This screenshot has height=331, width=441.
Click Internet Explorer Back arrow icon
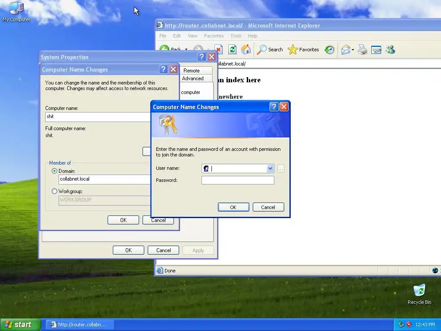pyautogui.click(x=165, y=50)
